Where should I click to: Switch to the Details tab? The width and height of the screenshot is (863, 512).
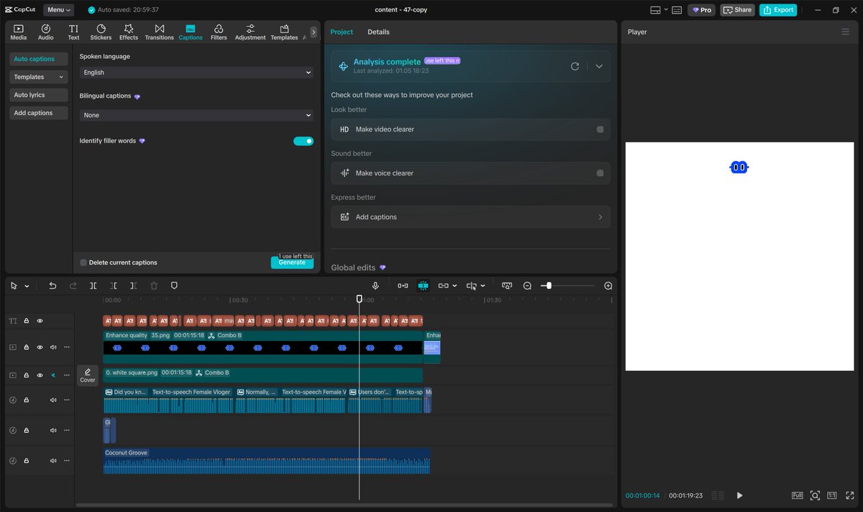point(378,32)
